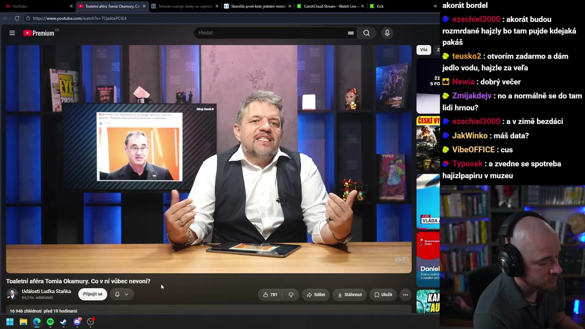Image resolution: width=585 pixels, height=329 pixels.
Task: View site information lock icon
Action: click(x=28, y=18)
